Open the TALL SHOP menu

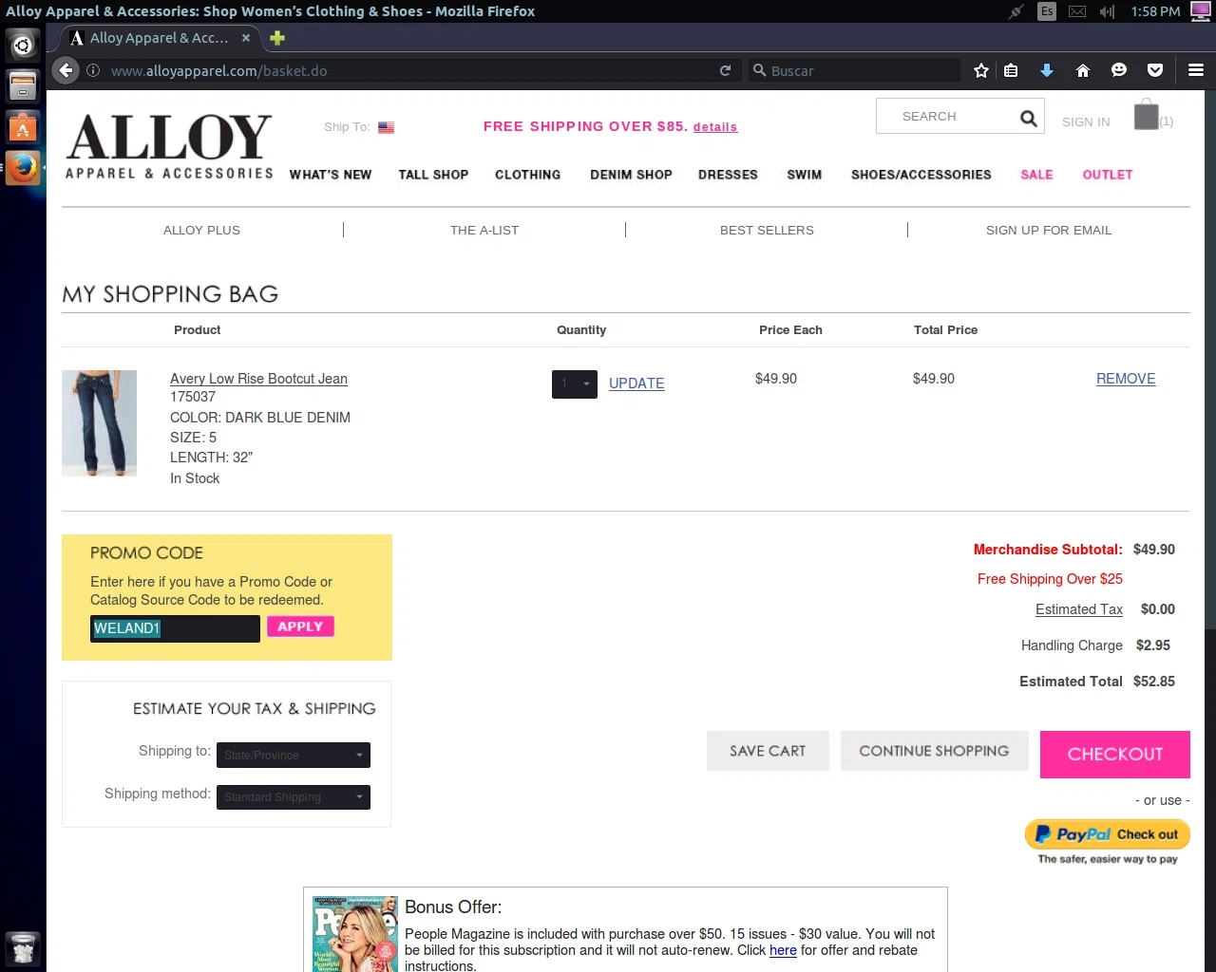pyautogui.click(x=433, y=175)
